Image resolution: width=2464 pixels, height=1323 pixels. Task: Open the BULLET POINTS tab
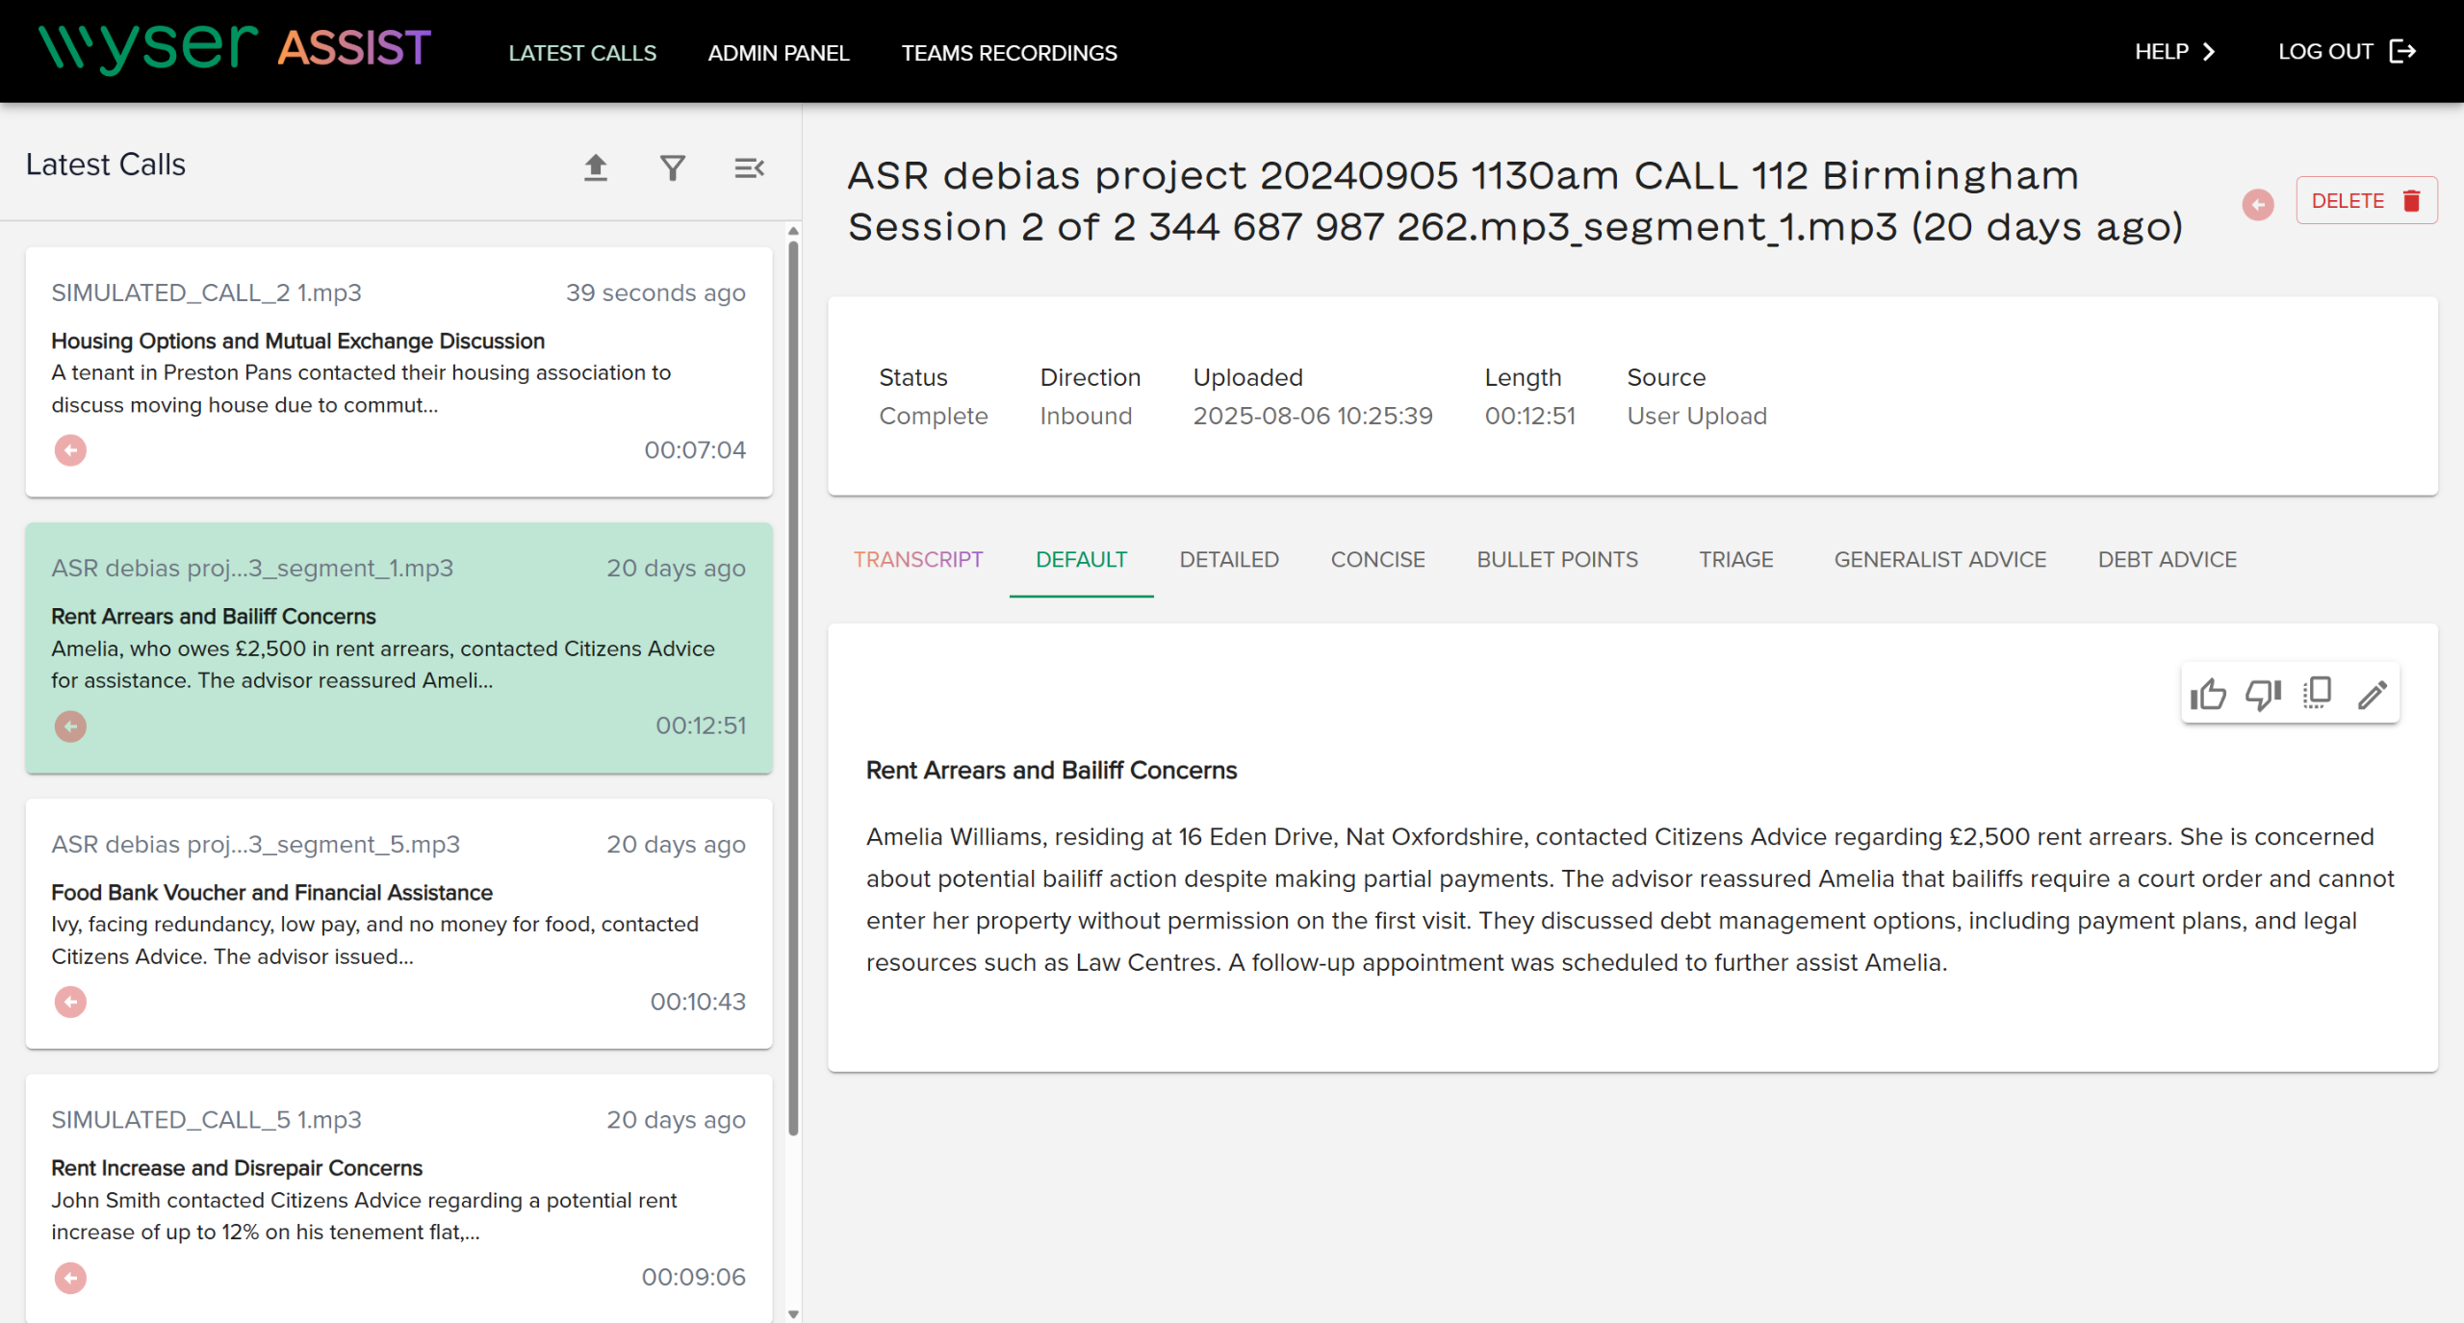click(1556, 560)
